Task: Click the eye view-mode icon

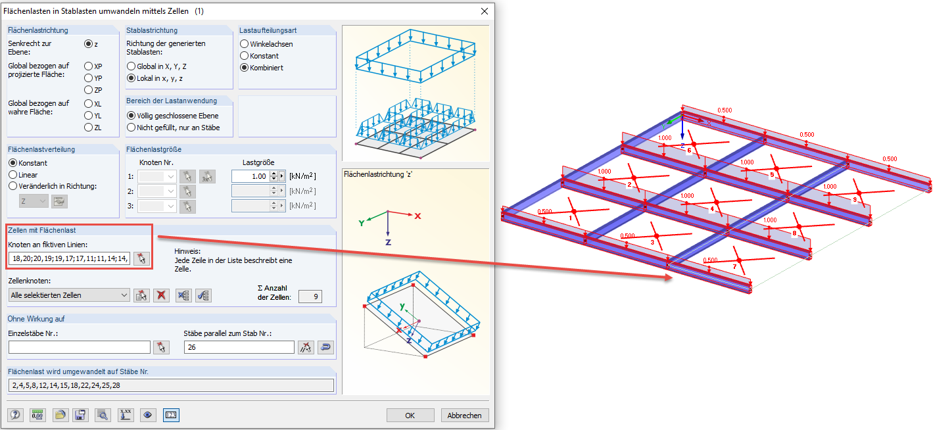Action: coord(148,415)
